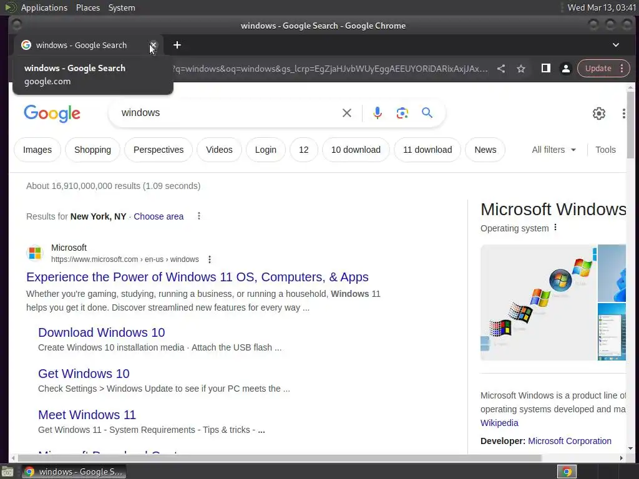
Task: Click the scroll down arrow
Action: (630, 448)
